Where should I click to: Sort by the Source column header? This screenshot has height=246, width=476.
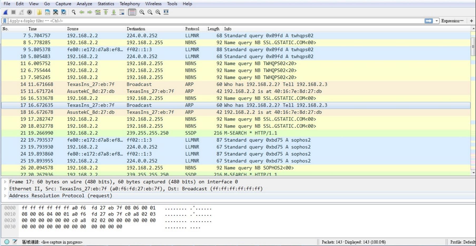(x=96, y=29)
